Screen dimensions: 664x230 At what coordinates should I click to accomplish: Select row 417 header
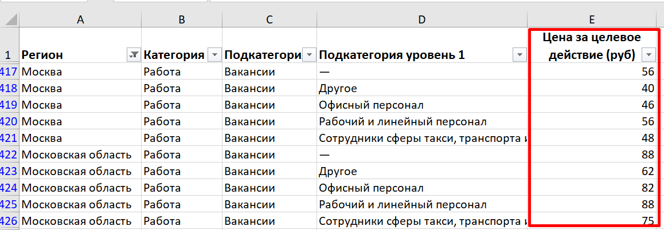pos(9,72)
